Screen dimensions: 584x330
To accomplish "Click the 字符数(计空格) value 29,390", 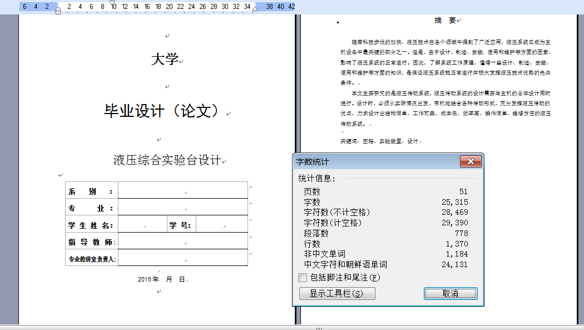I will pos(455,223).
